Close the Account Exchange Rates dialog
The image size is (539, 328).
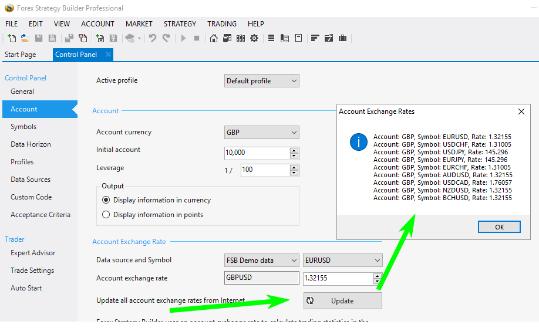point(521,111)
